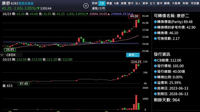Viewport: 200px width, 112px height.
Task: Click the 康舒二 bond selector button
Action: point(133,55)
